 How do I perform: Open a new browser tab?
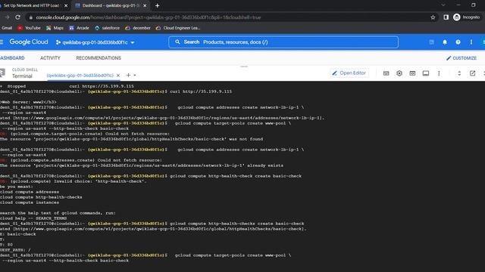[x=157, y=5]
